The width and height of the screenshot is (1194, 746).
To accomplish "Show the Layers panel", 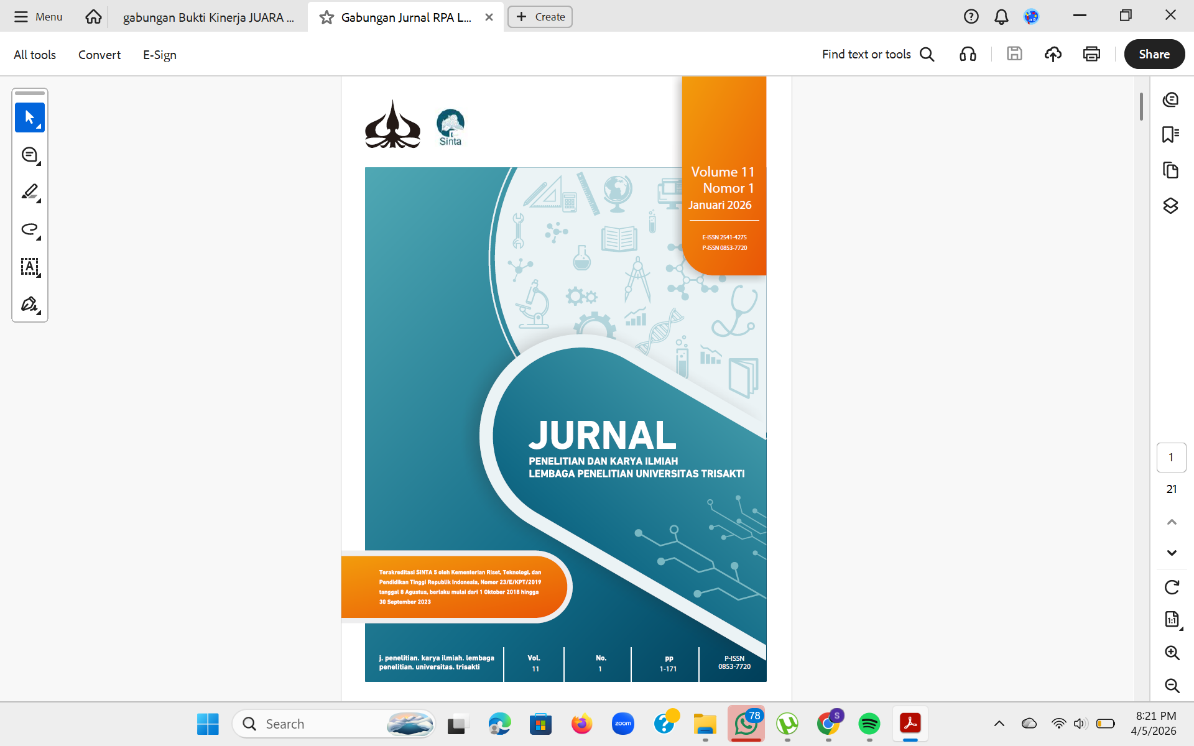I will 1170,206.
